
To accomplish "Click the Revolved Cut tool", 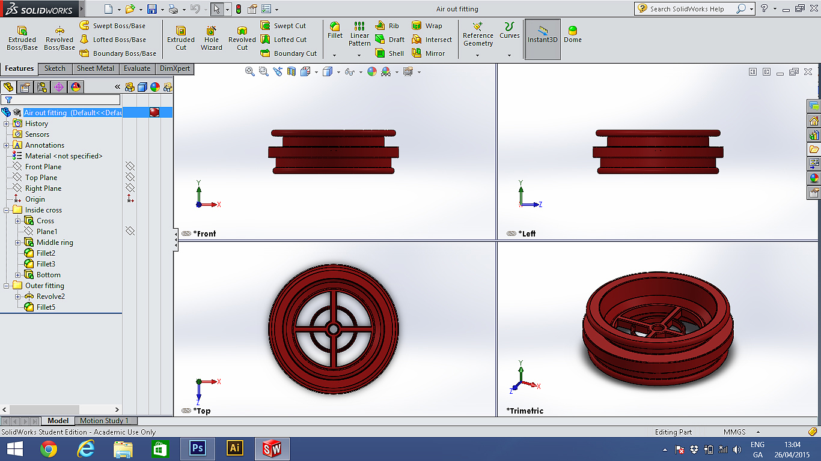I will coord(242,38).
